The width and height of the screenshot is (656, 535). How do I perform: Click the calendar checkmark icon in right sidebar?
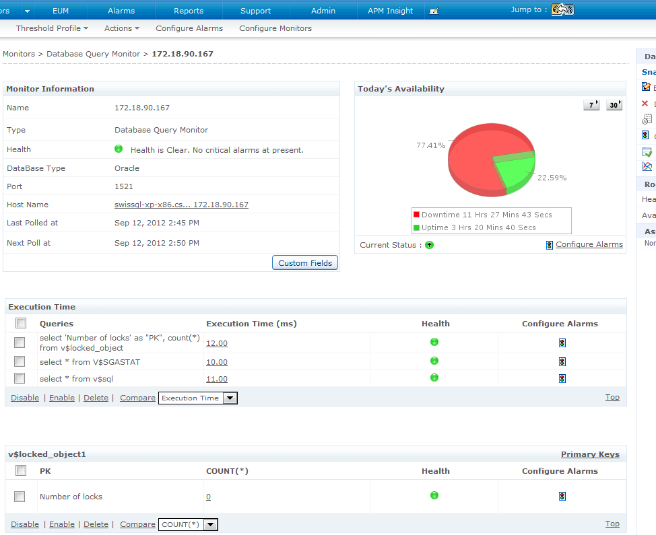point(647,151)
